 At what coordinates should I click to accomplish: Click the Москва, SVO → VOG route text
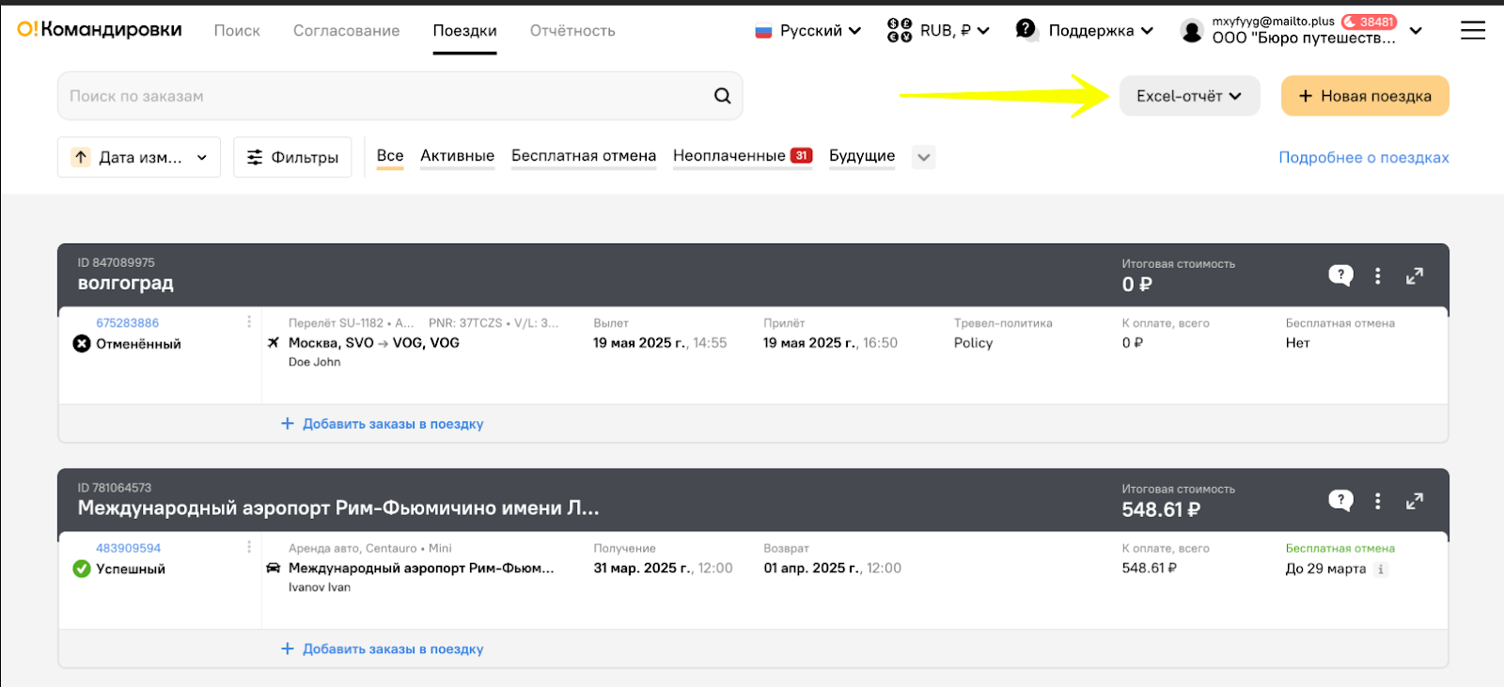(374, 343)
